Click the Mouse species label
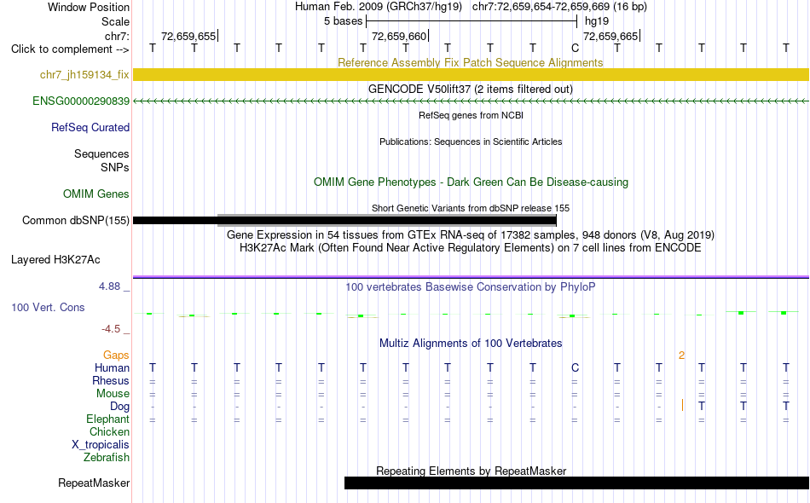This screenshot has height=503, width=810. point(113,394)
